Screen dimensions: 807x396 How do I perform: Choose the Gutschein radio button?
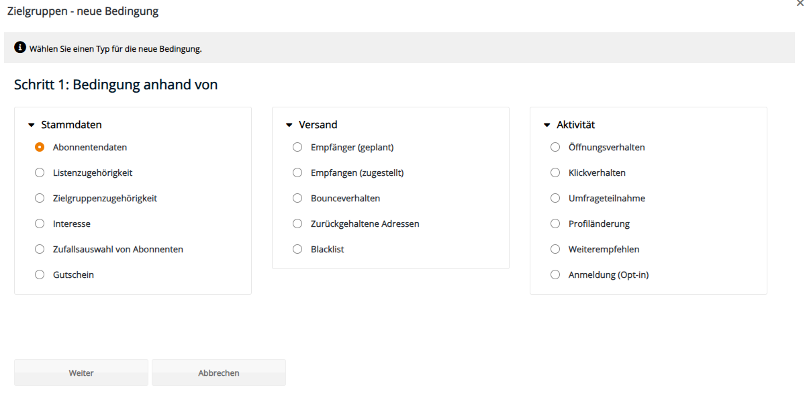tap(40, 275)
